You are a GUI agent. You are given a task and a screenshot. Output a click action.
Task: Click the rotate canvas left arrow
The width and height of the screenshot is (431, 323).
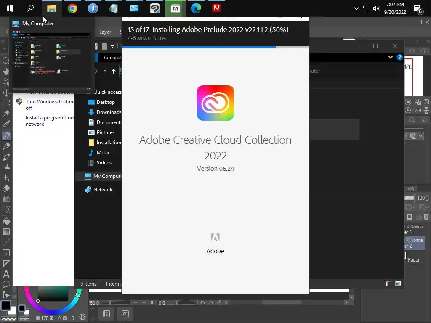point(202,303)
